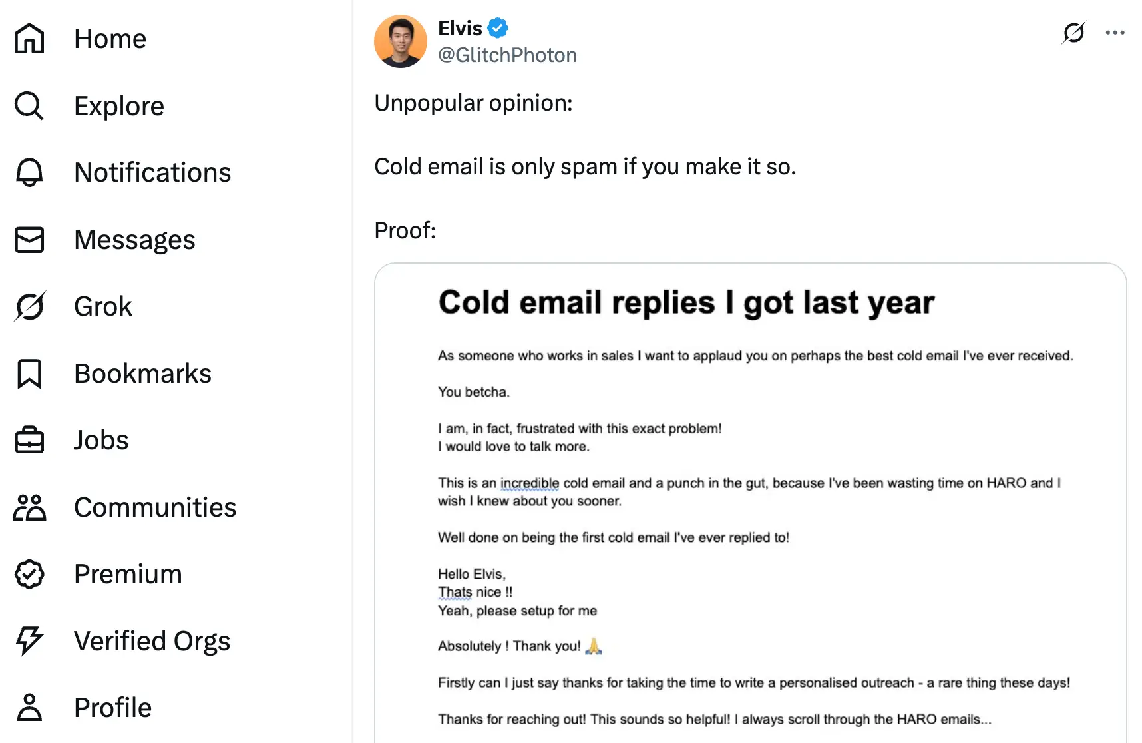Click the Bookmarks ribbon icon
The image size is (1142, 743).
point(29,373)
